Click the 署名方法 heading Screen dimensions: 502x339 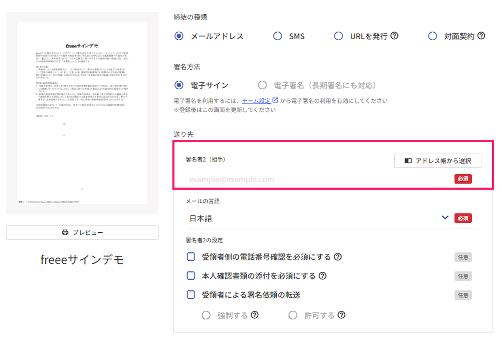coord(187,66)
